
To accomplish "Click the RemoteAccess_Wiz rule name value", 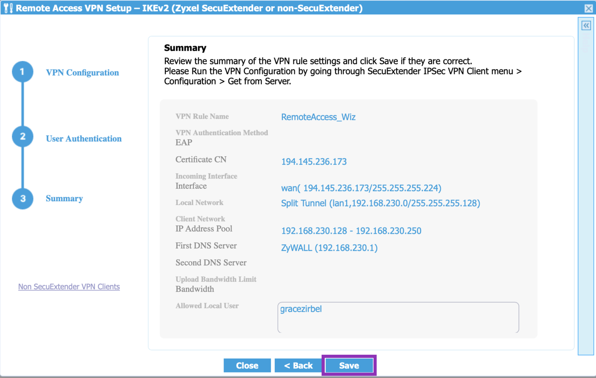I will coord(318,117).
